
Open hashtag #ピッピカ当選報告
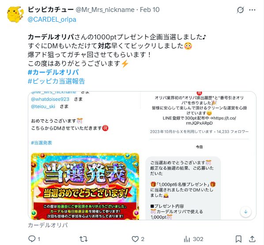[56, 81]
